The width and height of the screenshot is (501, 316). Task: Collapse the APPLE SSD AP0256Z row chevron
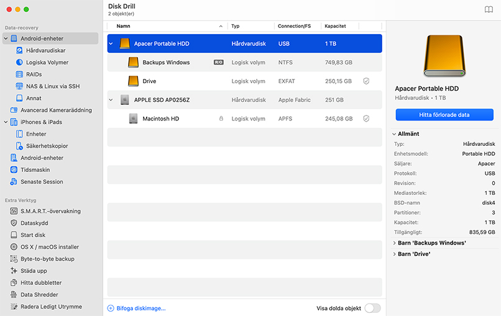(x=111, y=100)
